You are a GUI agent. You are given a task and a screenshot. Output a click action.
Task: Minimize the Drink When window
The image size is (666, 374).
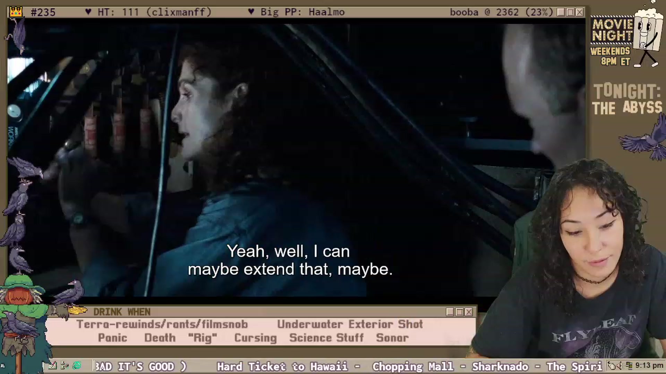point(450,312)
